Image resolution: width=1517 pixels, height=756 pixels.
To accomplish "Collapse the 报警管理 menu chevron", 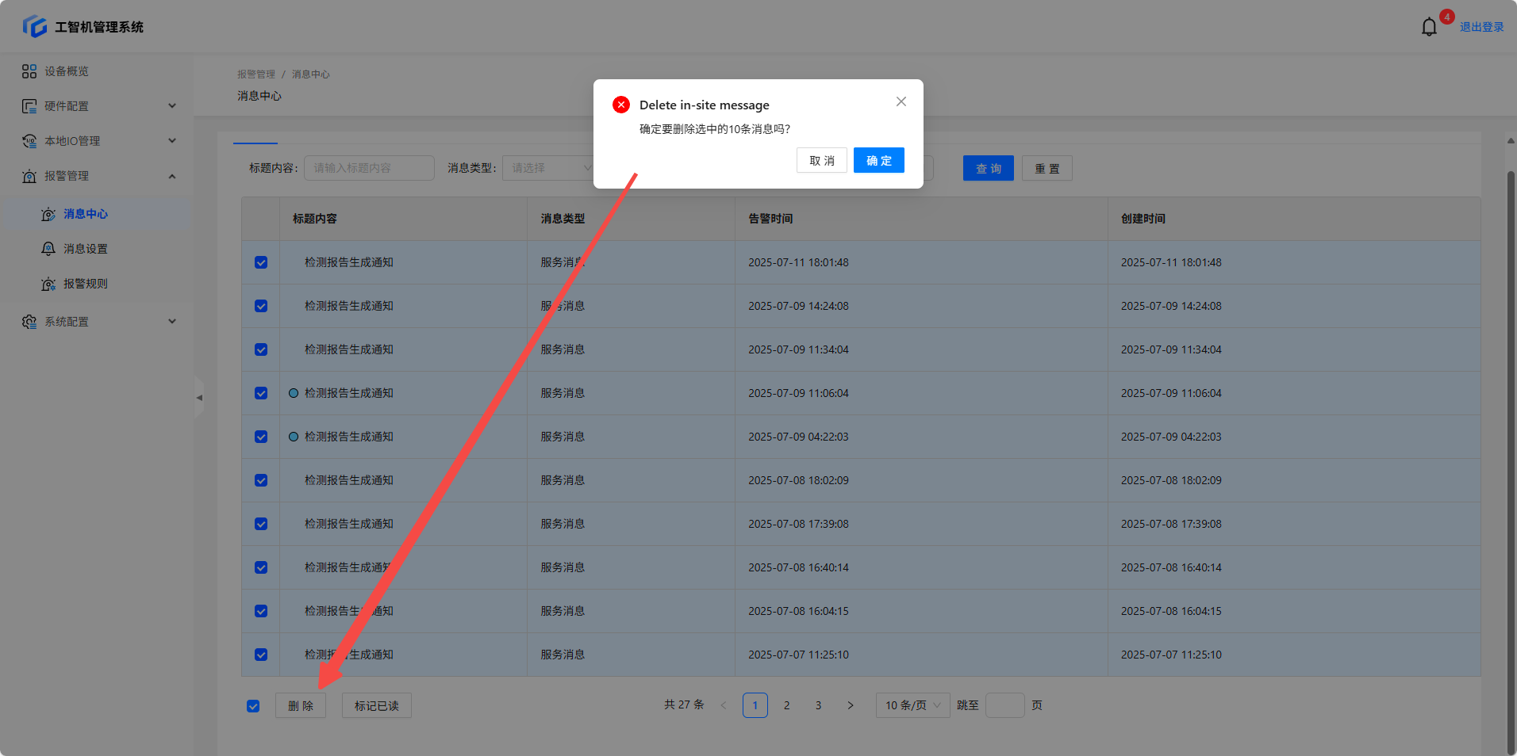I will pyautogui.click(x=172, y=176).
